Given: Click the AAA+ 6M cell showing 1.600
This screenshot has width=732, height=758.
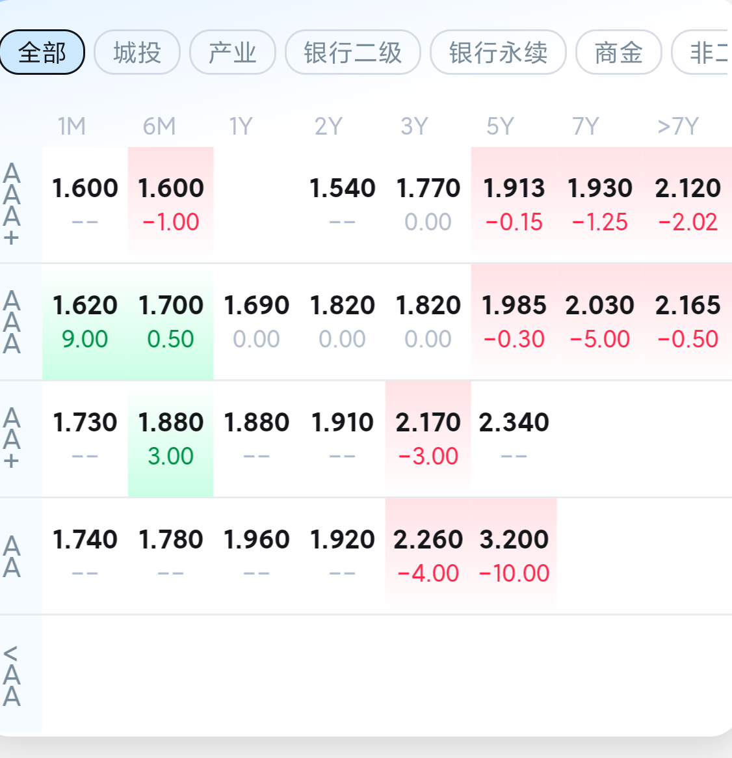Looking at the screenshot, I should tap(171, 204).
